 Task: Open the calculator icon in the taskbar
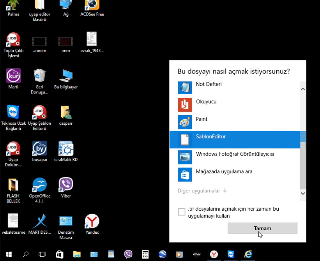coord(145,254)
